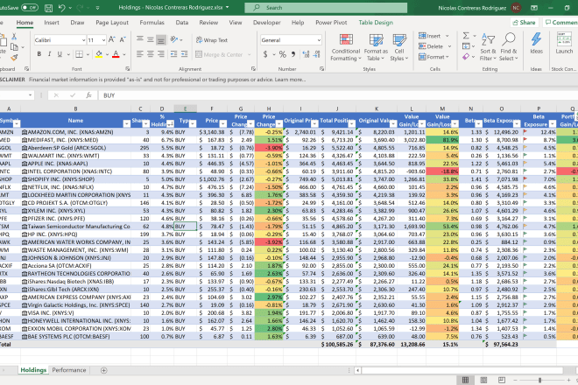578x385 pixels.
Task: Apply Comma Style format
Action: (x=293, y=54)
